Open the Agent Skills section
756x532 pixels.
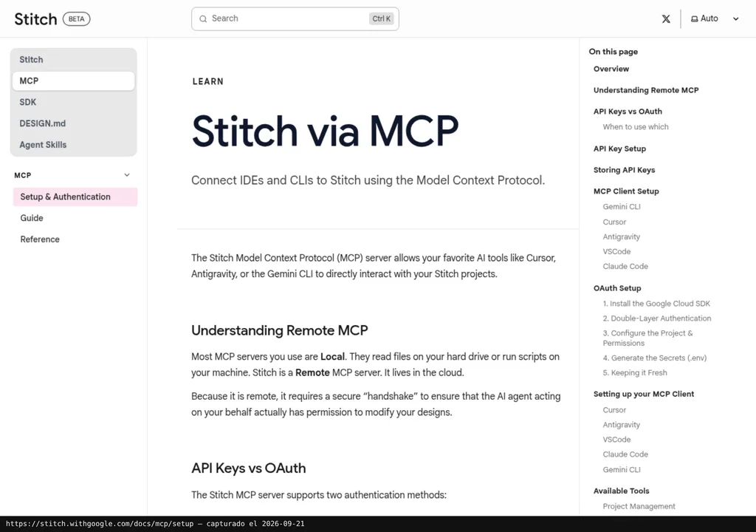point(73,144)
